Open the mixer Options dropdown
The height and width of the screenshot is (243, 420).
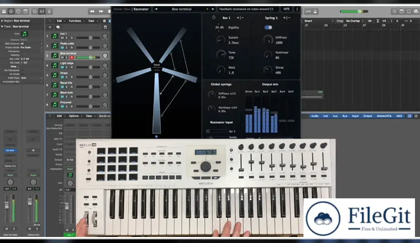coord(75,116)
